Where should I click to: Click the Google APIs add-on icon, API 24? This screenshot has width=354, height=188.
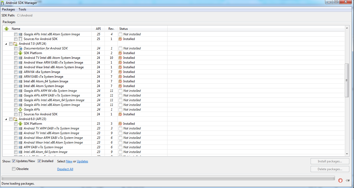pyautogui.click(x=20, y=110)
